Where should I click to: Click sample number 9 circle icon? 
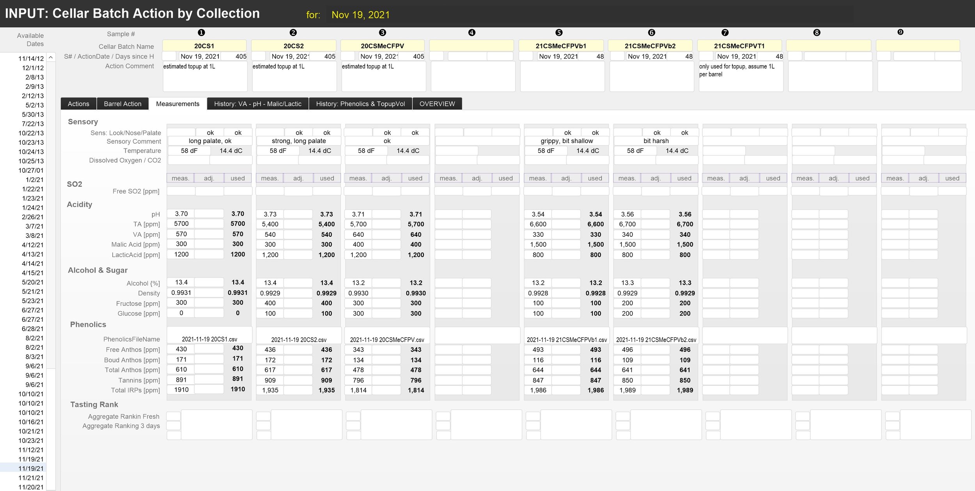[901, 32]
